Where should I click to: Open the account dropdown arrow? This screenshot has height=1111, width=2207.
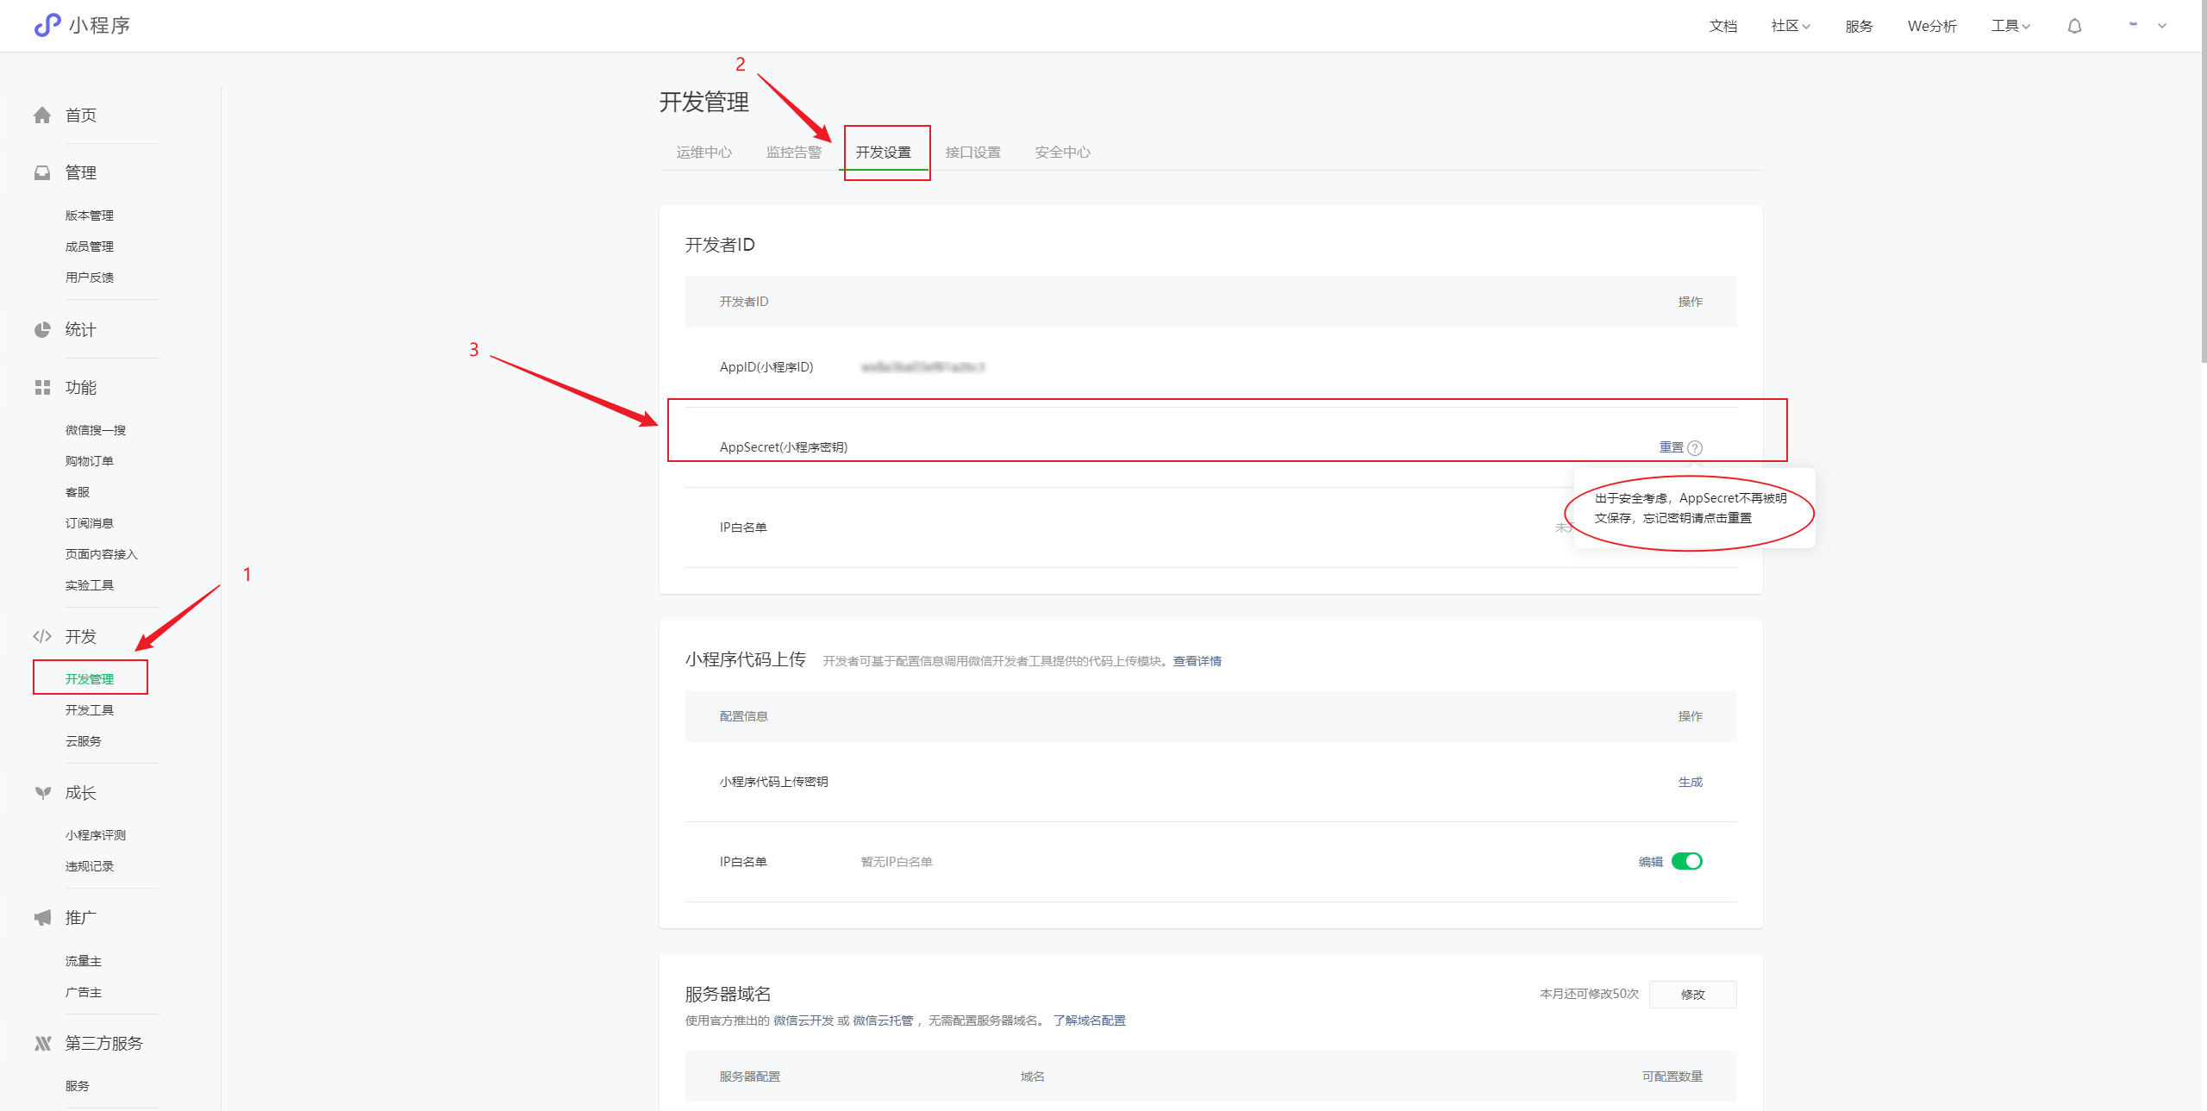point(2162,26)
